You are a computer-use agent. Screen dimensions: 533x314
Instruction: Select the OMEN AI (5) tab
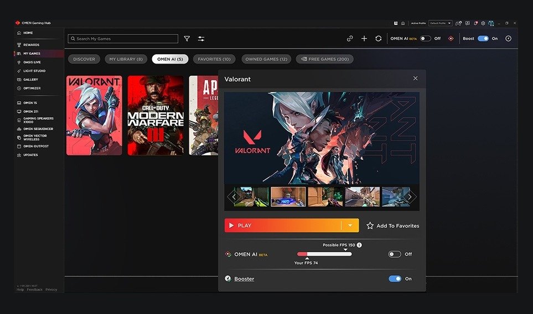[x=170, y=59]
